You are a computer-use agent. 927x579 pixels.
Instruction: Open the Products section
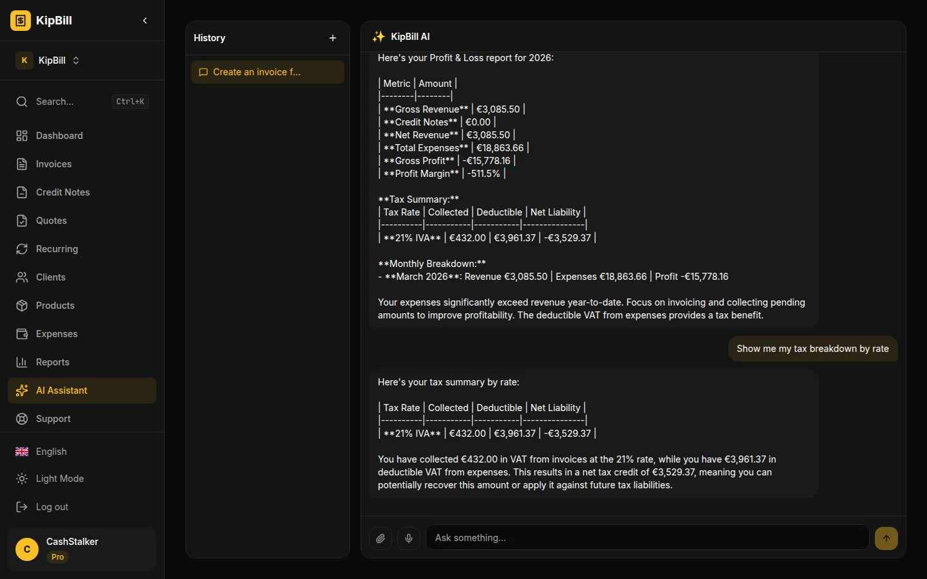(x=55, y=306)
